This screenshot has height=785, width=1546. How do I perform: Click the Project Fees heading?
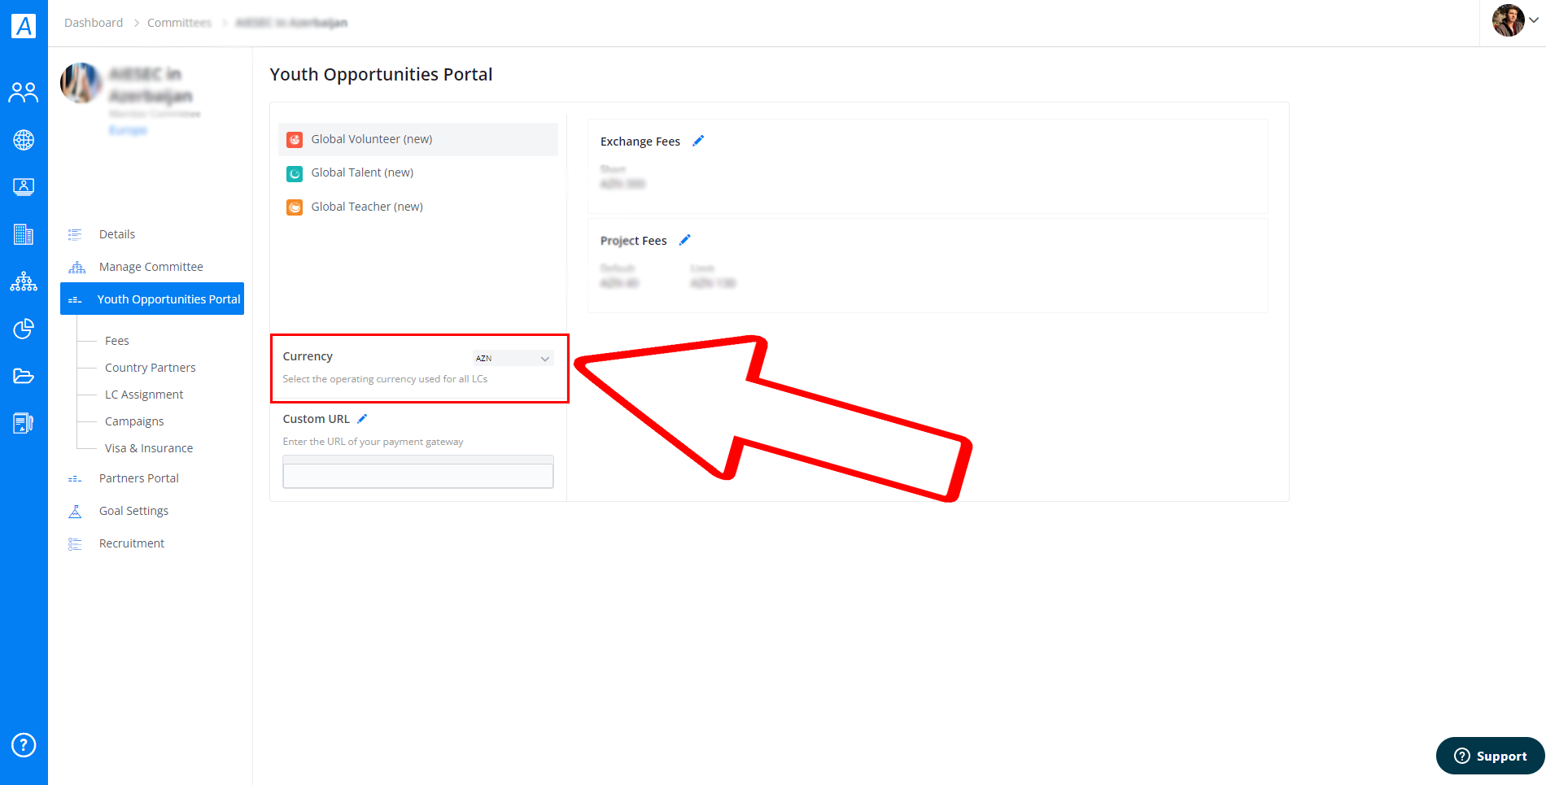(x=634, y=241)
